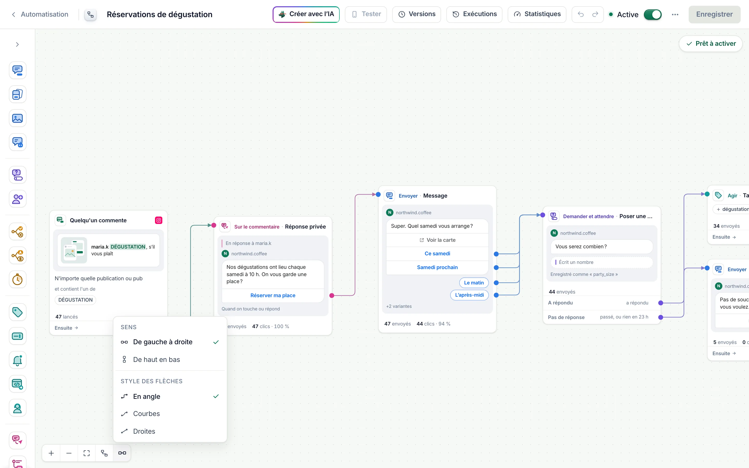Click the code webhook icon in sidebar

tap(17, 384)
